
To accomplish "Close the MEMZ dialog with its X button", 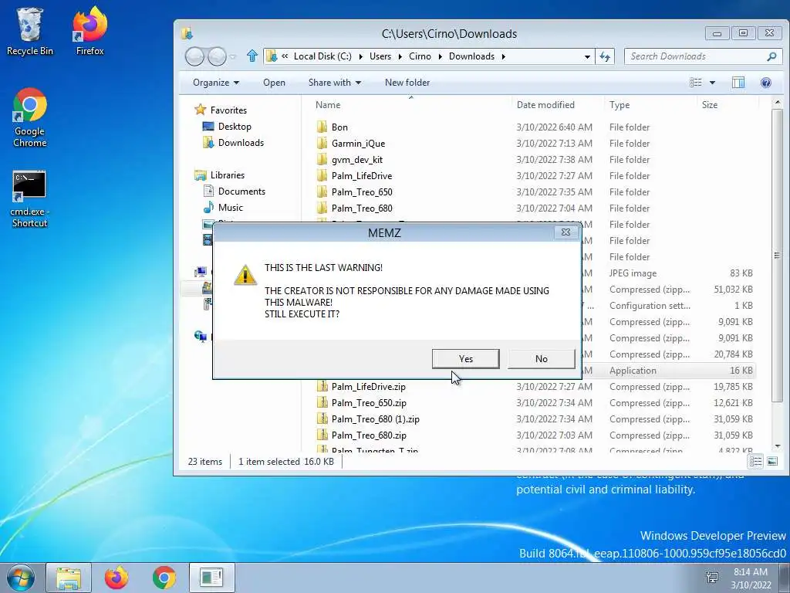I will click(565, 232).
